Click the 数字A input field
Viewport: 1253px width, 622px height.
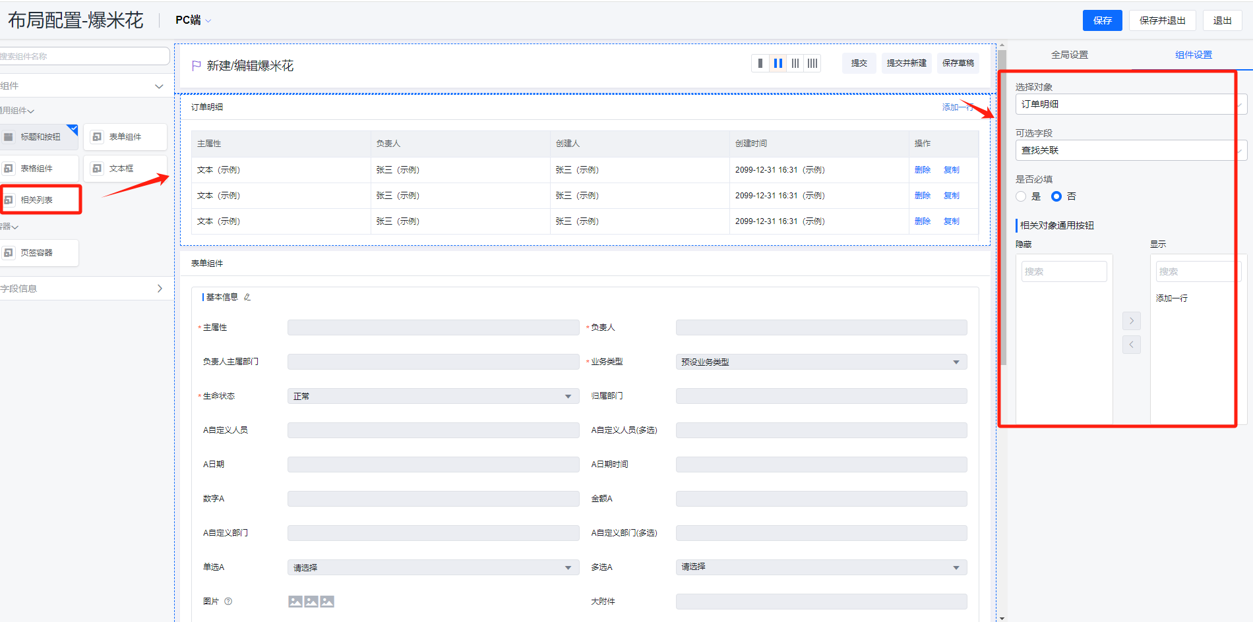433,499
